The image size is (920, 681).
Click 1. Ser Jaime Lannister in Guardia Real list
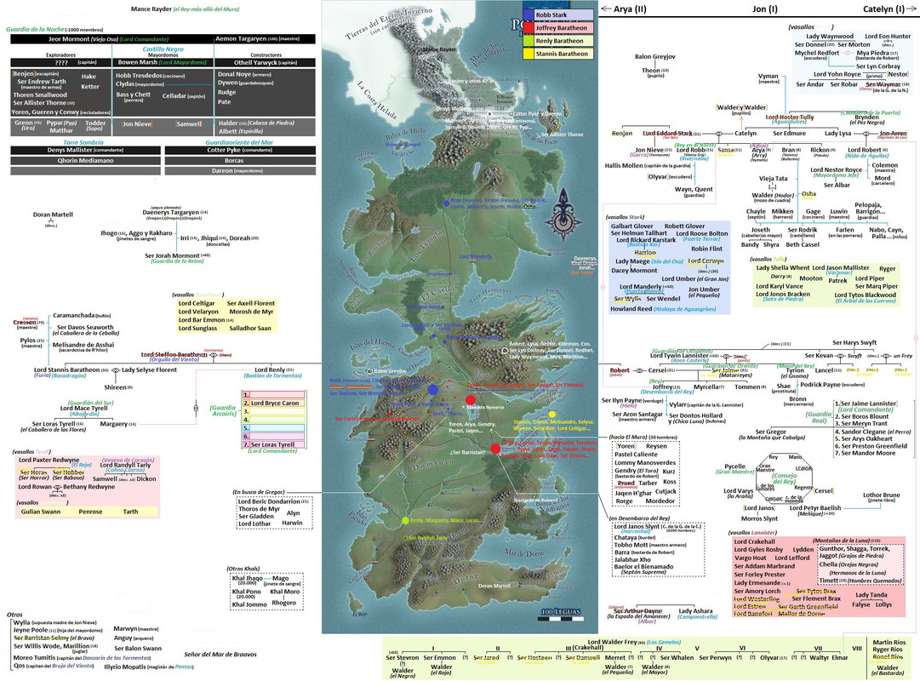pyautogui.click(x=868, y=403)
